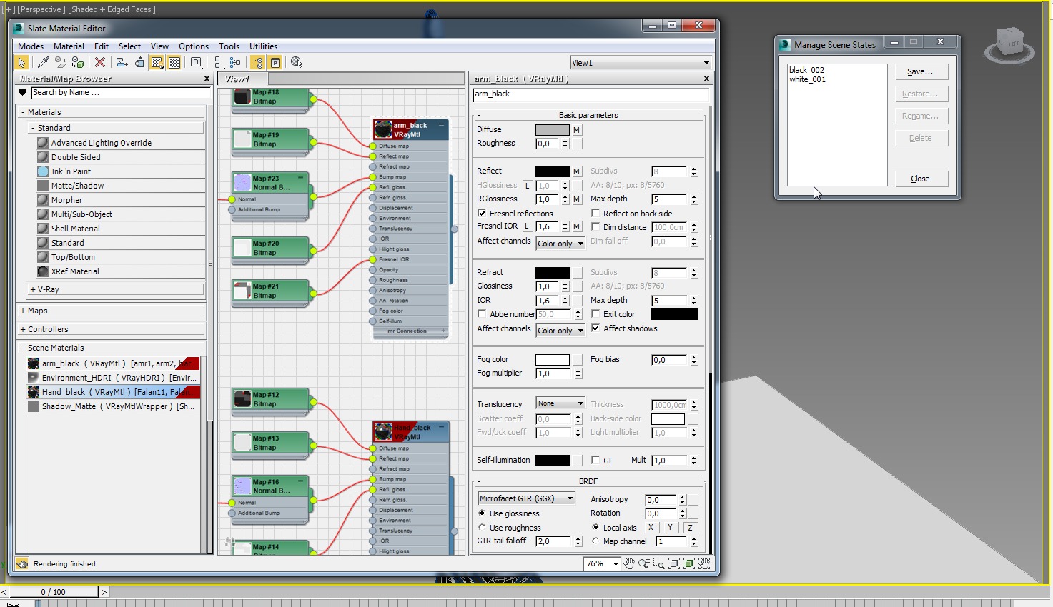Click Put Material to Scene icon
This screenshot has width=1053, height=607.
pyautogui.click(x=60, y=63)
